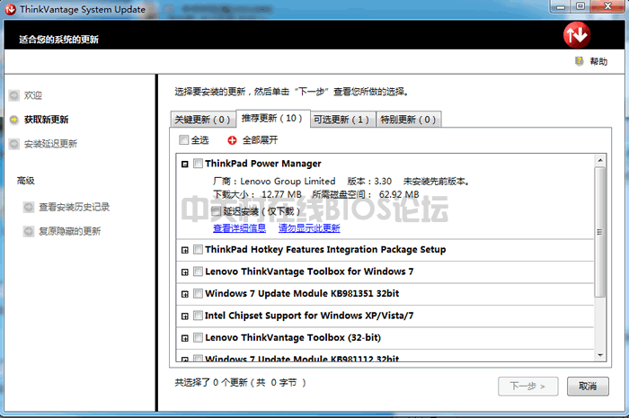Click the list scroll up arrow

point(600,161)
